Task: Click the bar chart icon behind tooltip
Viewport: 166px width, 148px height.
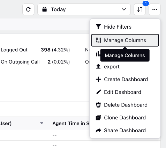Action: coord(98,54)
